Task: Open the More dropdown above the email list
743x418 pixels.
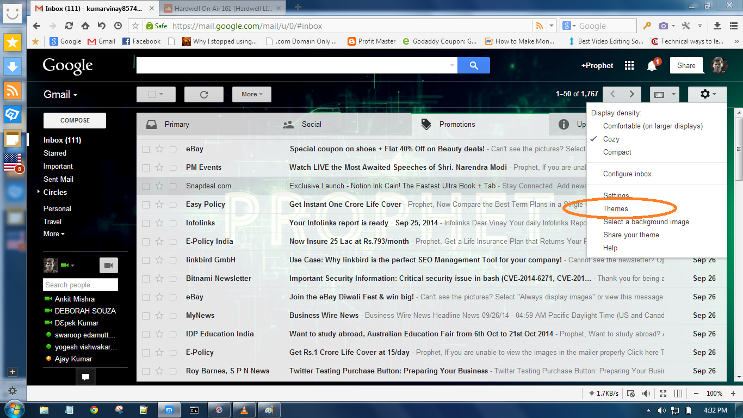Action: coord(251,94)
